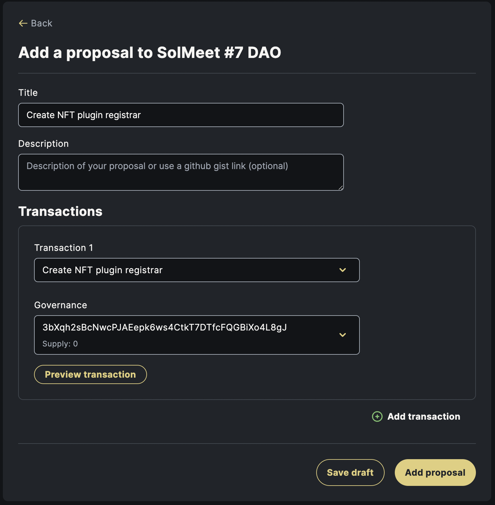The height and width of the screenshot is (505, 495).
Task: Follow the "Back" link text
Action: (x=42, y=23)
